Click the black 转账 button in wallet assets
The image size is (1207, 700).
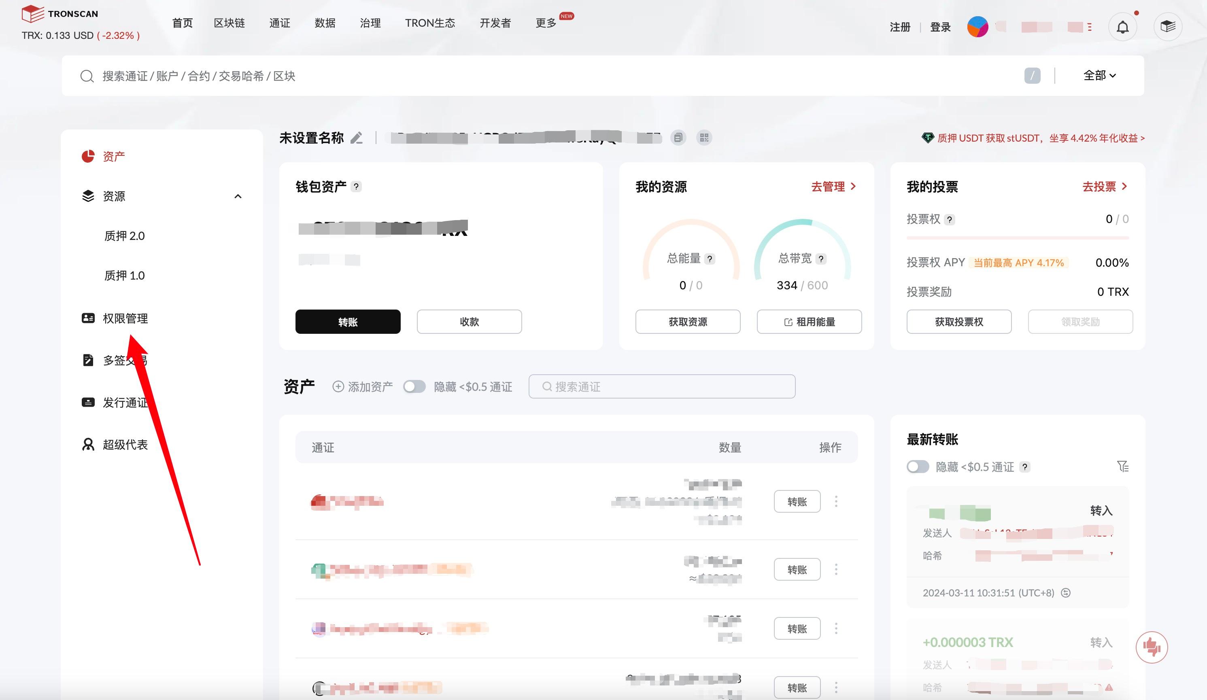348,321
